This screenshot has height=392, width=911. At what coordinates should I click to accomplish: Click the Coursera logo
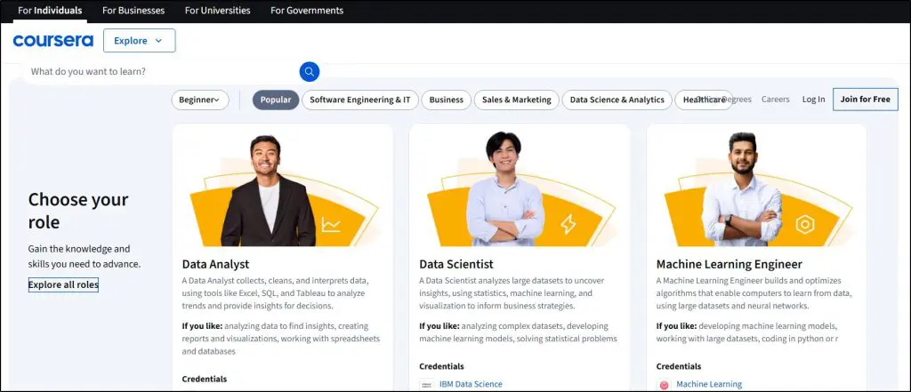click(52, 41)
